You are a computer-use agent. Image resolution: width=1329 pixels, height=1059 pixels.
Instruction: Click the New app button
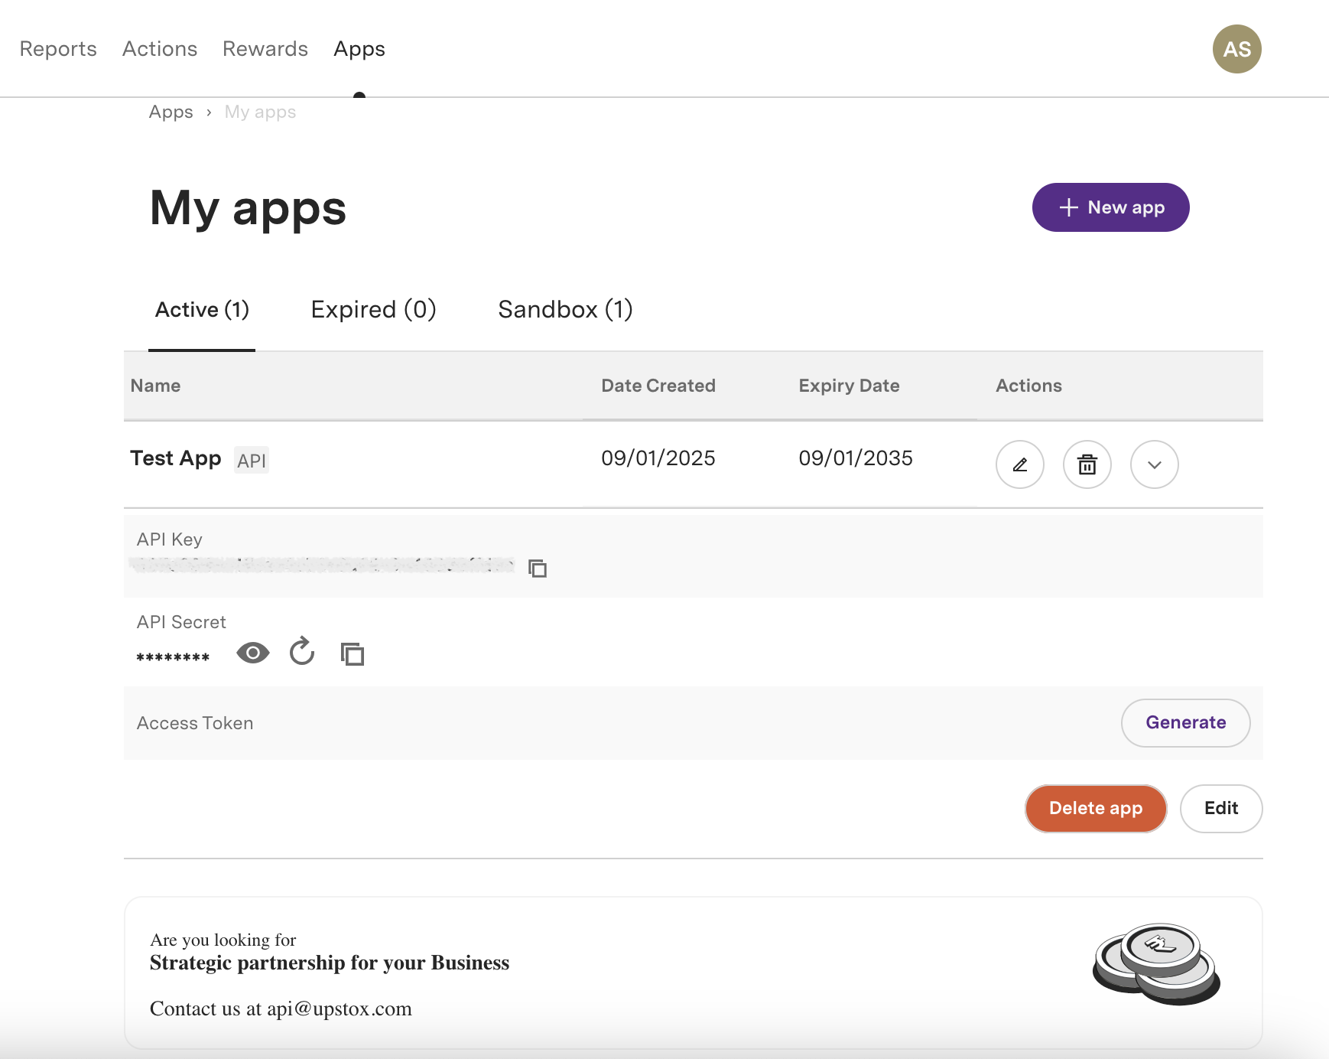point(1110,207)
